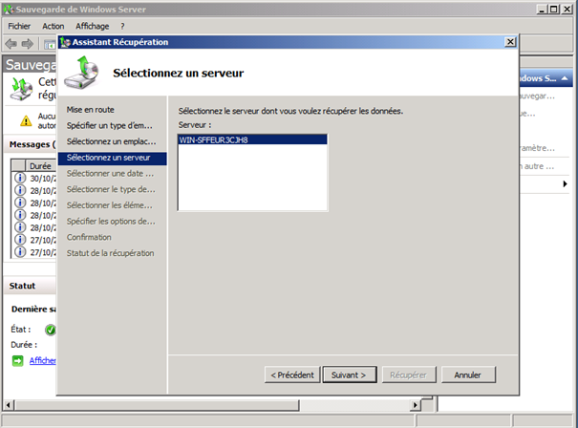Click the Annuler button
The width and height of the screenshot is (578, 428).
click(468, 374)
